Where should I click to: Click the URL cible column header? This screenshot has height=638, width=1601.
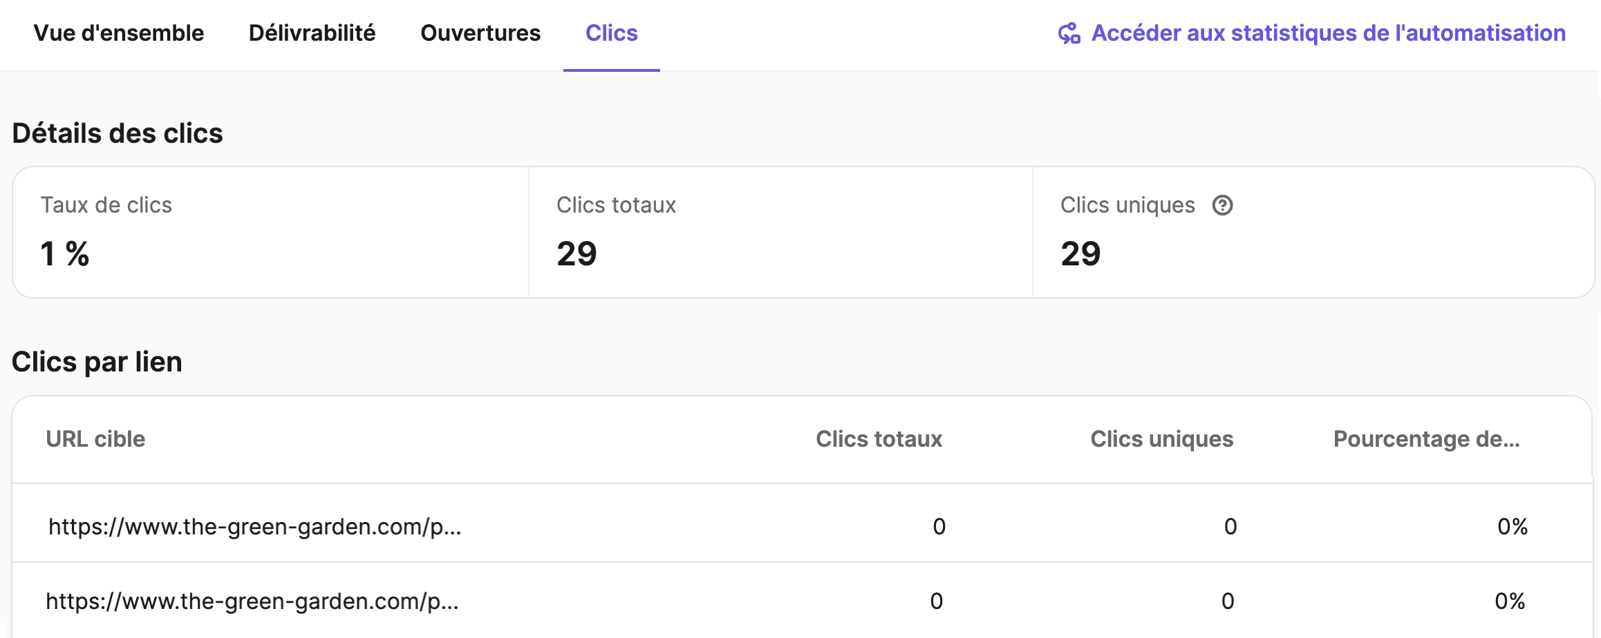95,439
